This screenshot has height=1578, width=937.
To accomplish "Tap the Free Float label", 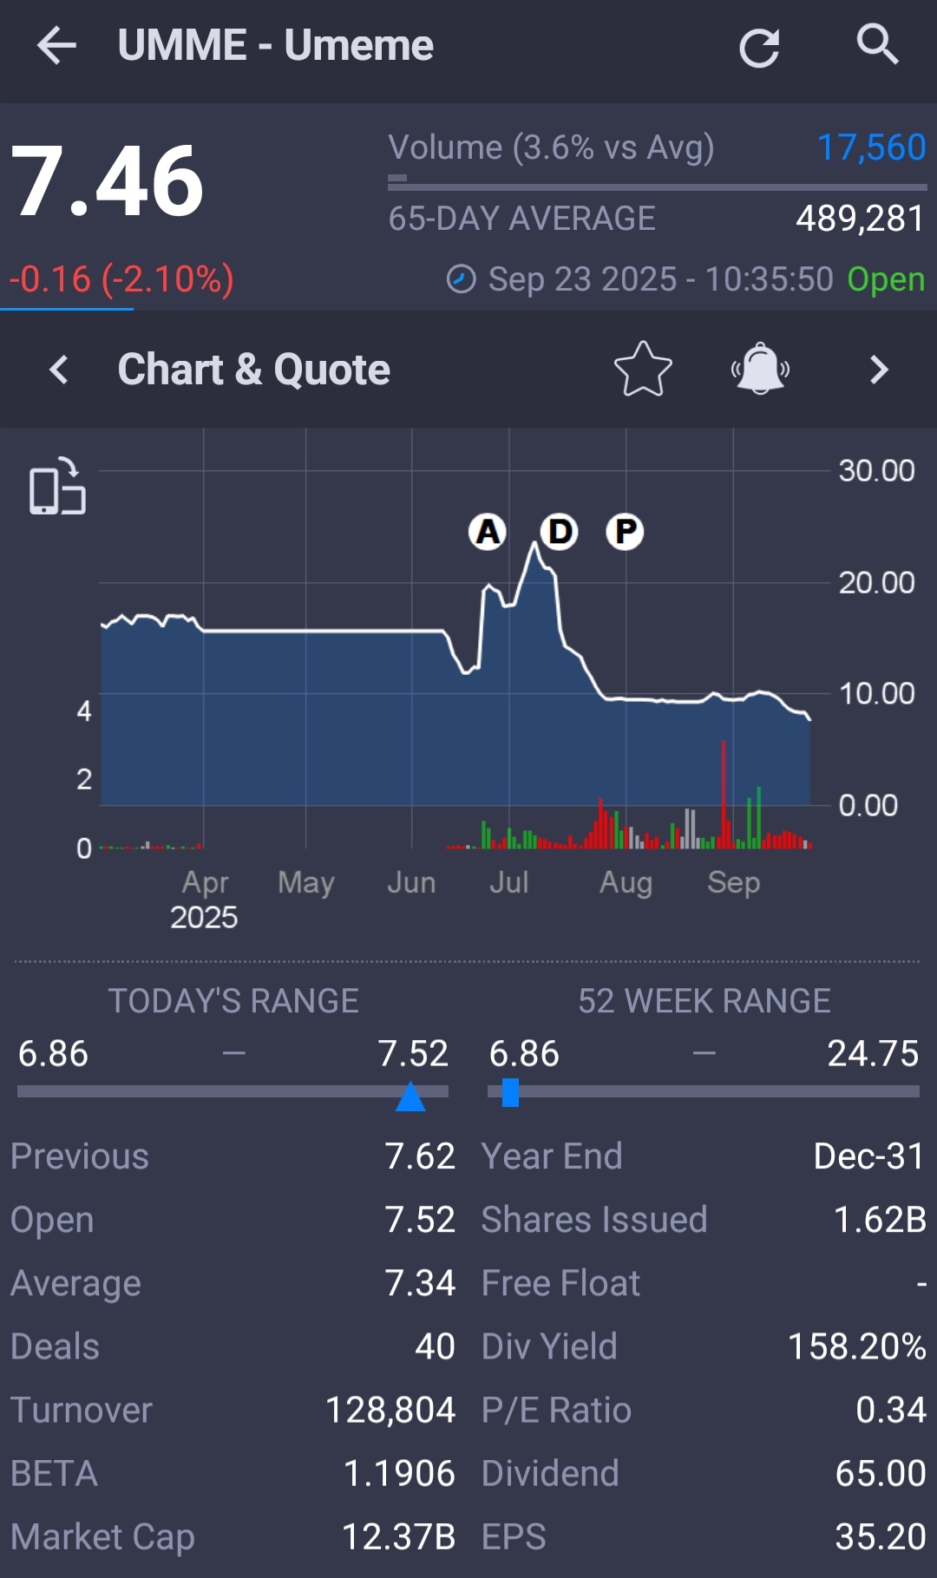I will (560, 1283).
